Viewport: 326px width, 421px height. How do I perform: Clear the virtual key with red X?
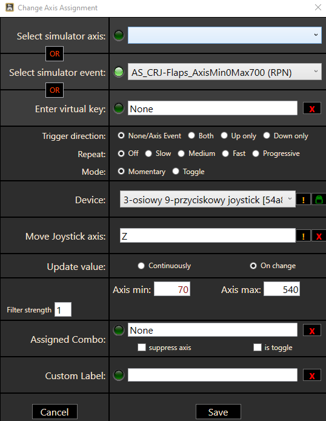[x=312, y=108]
